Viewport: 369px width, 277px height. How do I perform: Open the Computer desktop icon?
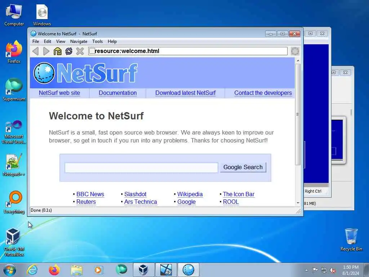tap(14, 15)
